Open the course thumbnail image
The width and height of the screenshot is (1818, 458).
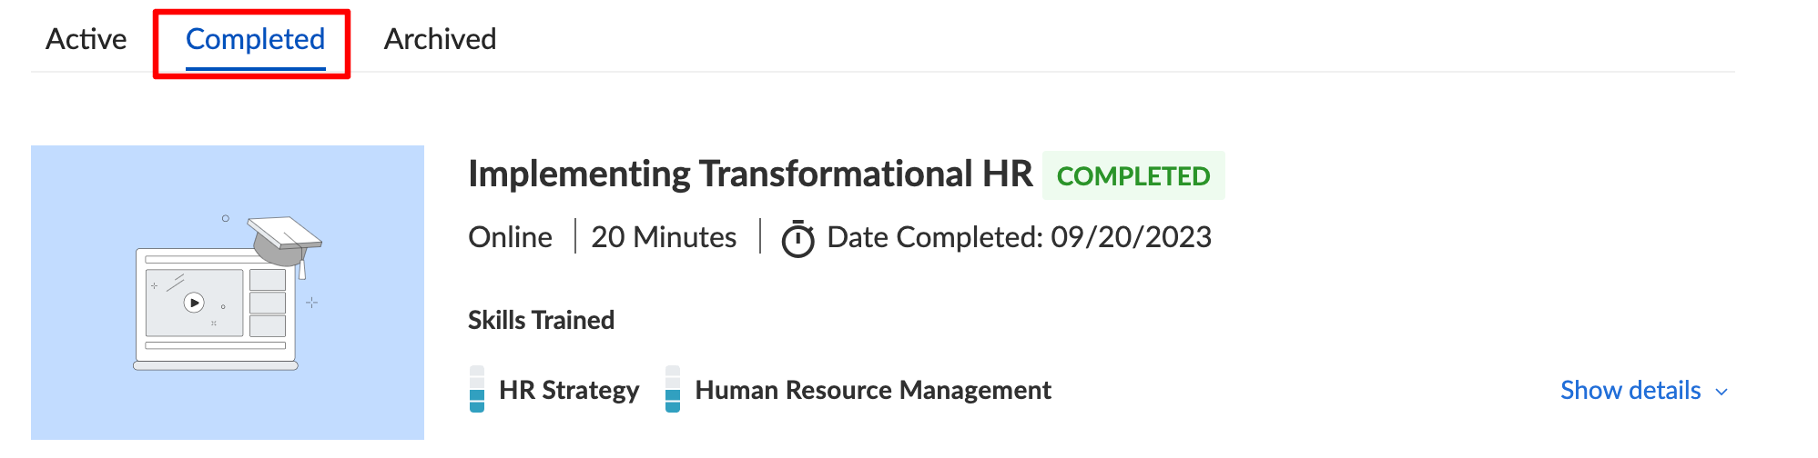(228, 293)
